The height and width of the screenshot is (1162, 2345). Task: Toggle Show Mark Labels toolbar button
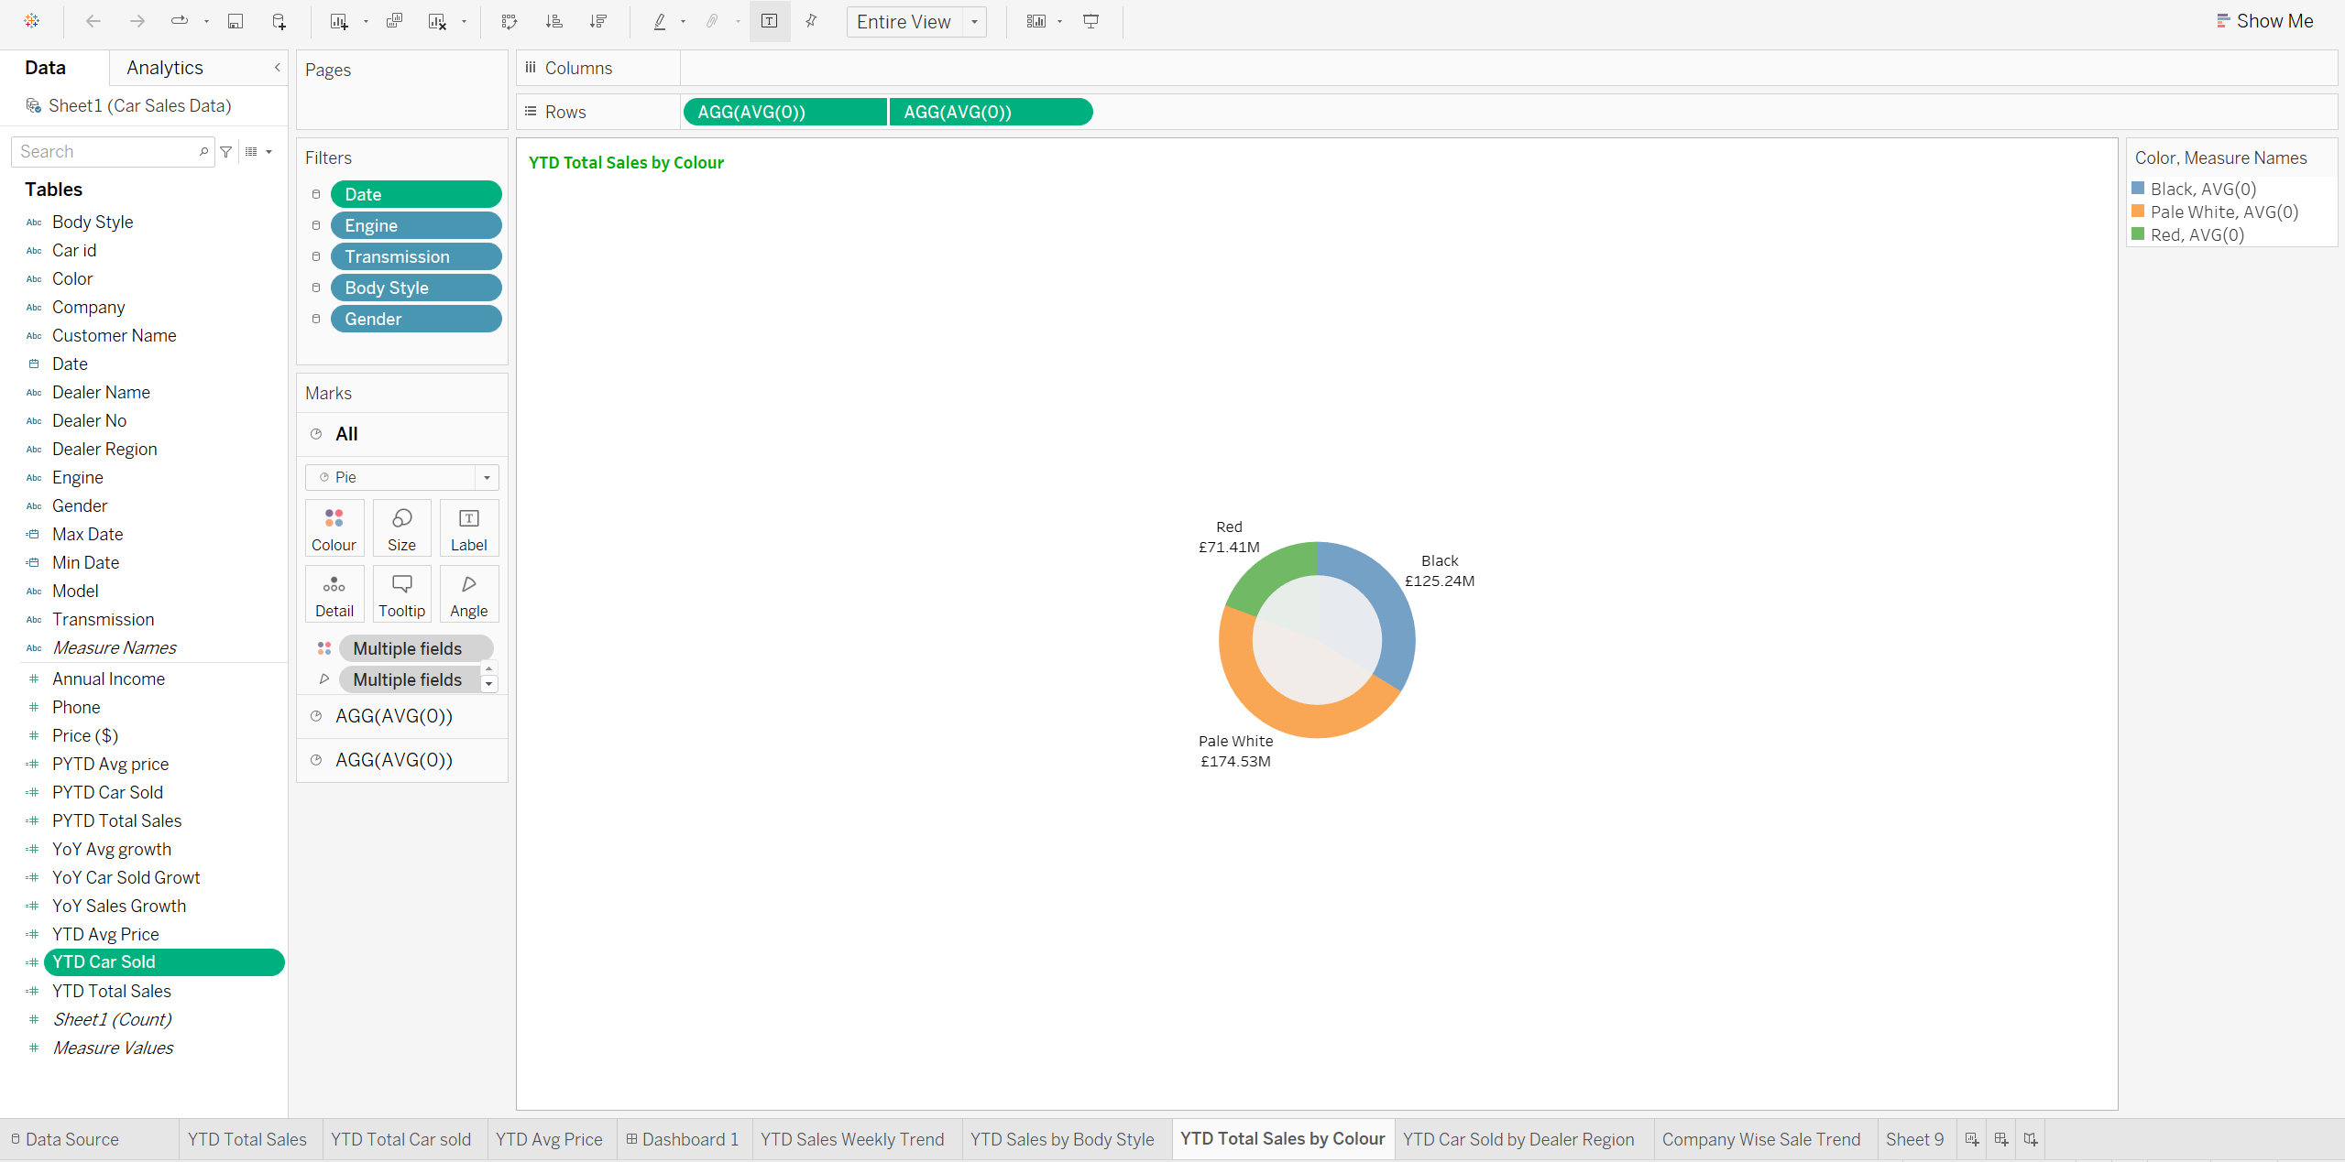(x=770, y=21)
